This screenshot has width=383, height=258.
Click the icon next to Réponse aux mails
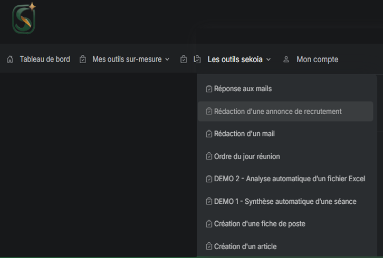[209, 89]
